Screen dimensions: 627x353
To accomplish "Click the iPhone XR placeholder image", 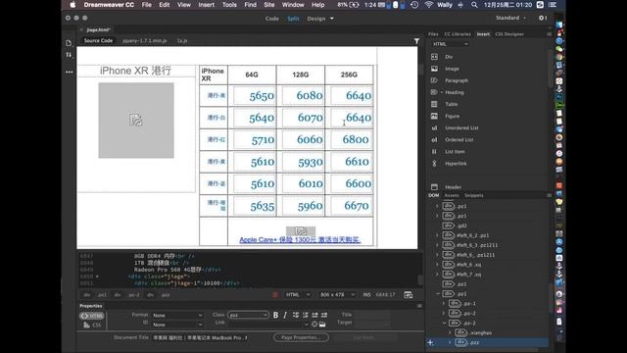I will [x=136, y=120].
